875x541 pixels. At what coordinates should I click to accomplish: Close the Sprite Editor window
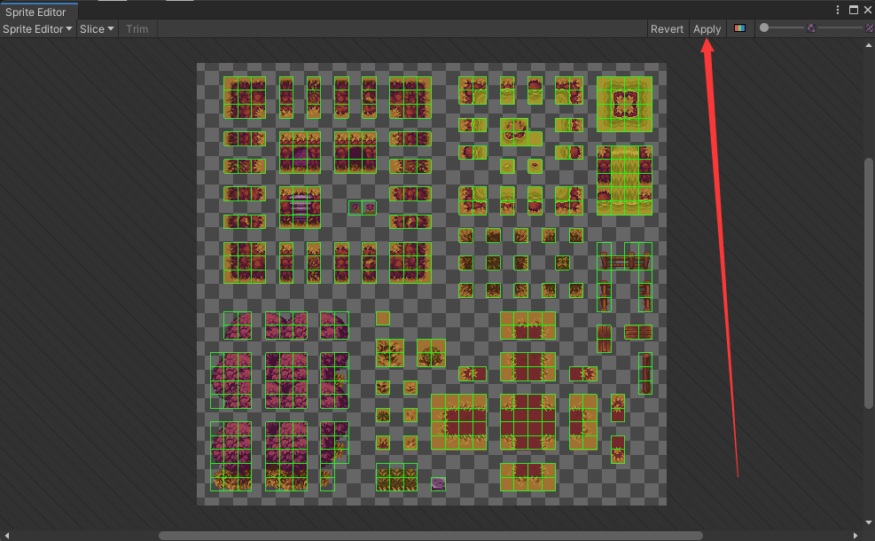click(868, 10)
